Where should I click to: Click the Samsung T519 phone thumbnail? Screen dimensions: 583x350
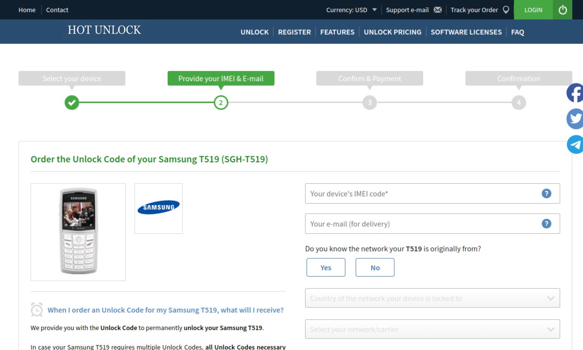coord(78,232)
